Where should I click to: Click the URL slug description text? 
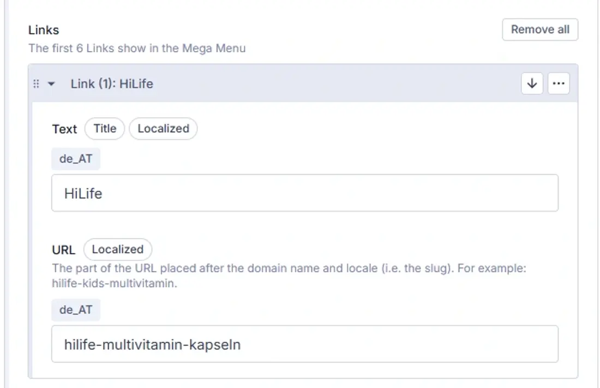point(289,276)
